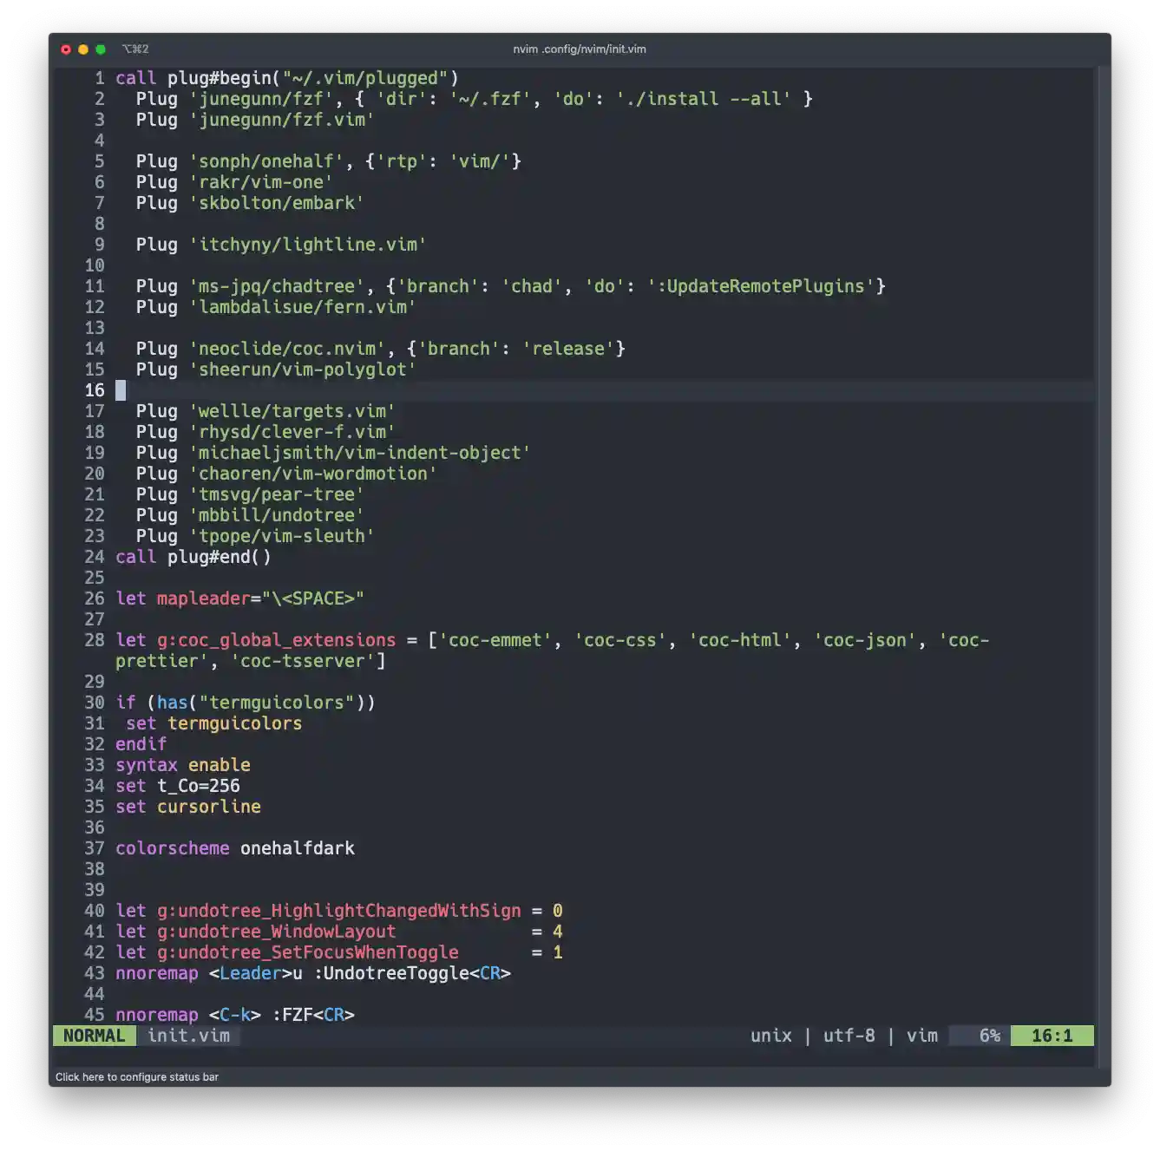Click the 16:1 cursor position indicator
The image size is (1160, 1151).
click(1052, 1036)
